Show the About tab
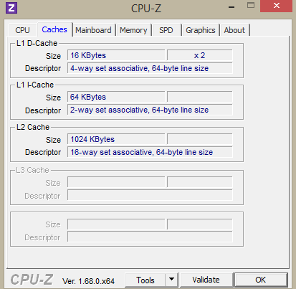 click(234, 30)
